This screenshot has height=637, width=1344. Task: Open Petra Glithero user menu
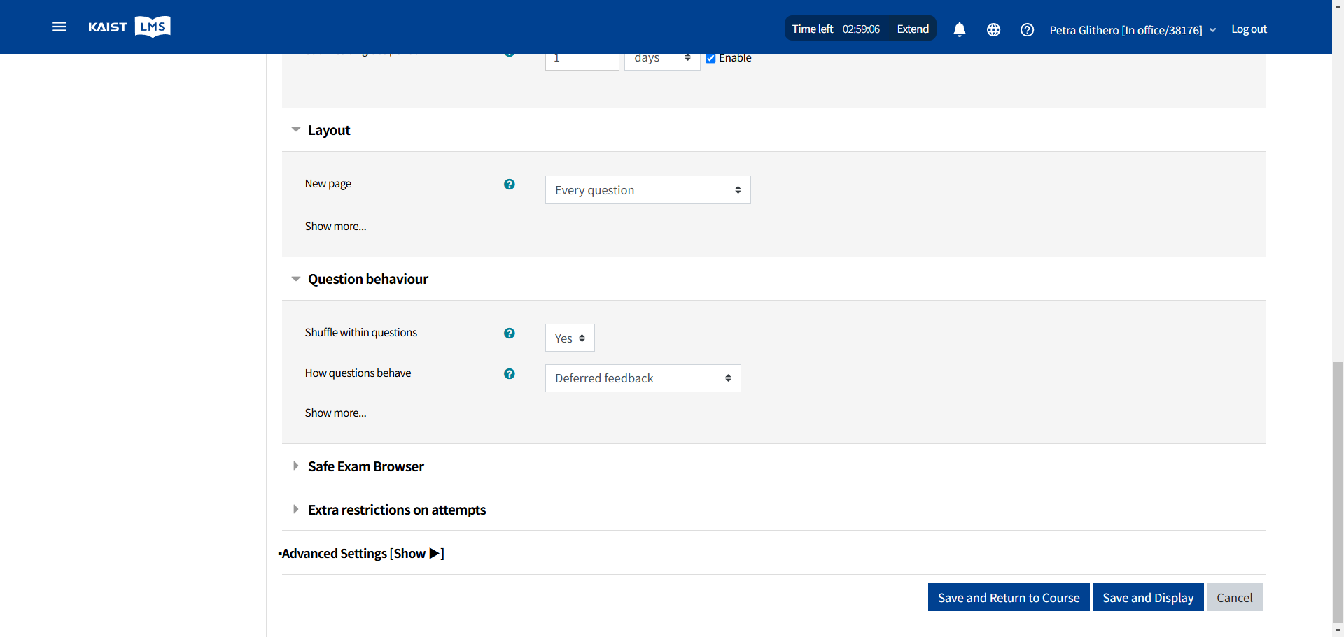coord(1133,30)
